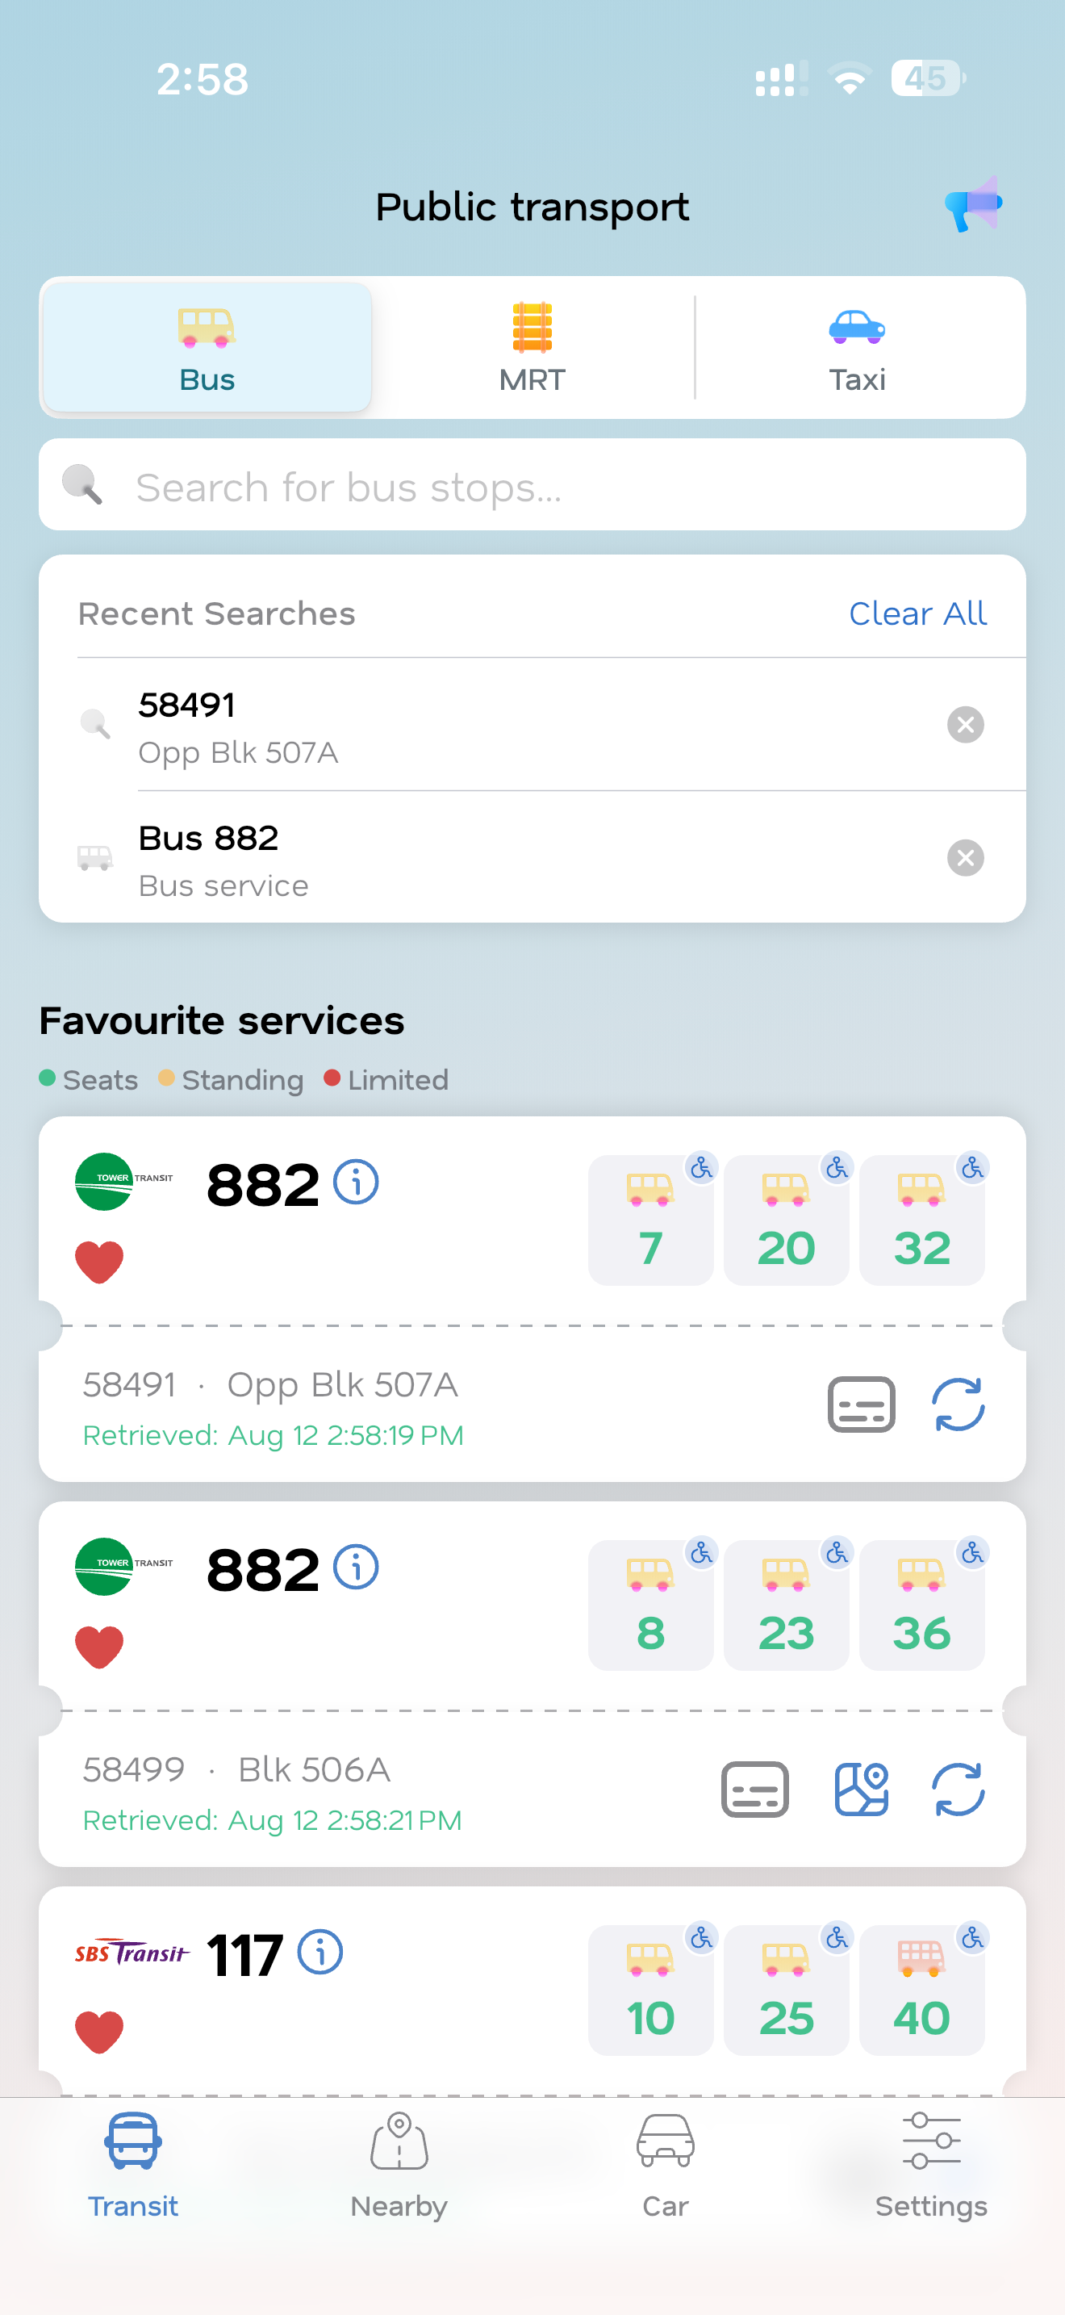This screenshot has height=2315, width=1065.
Task: Show details card for stop 58491
Action: pos(860,1404)
